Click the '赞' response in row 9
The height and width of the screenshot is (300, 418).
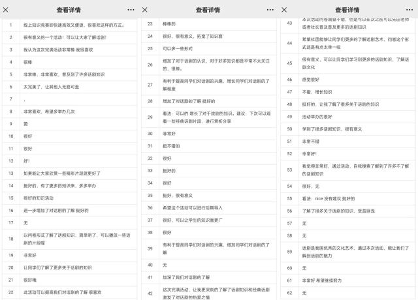(25, 124)
